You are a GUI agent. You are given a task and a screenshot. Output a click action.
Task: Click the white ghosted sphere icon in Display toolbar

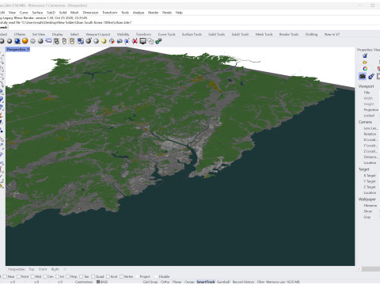point(32,41)
